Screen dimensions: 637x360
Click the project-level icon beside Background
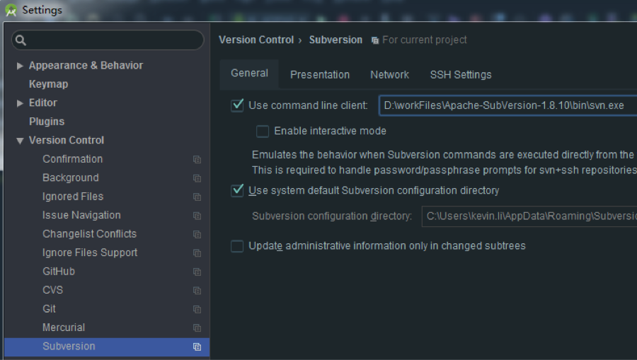pos(197,178)
